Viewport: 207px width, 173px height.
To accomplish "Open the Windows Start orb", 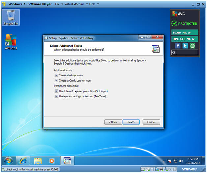I will [8, 161].
